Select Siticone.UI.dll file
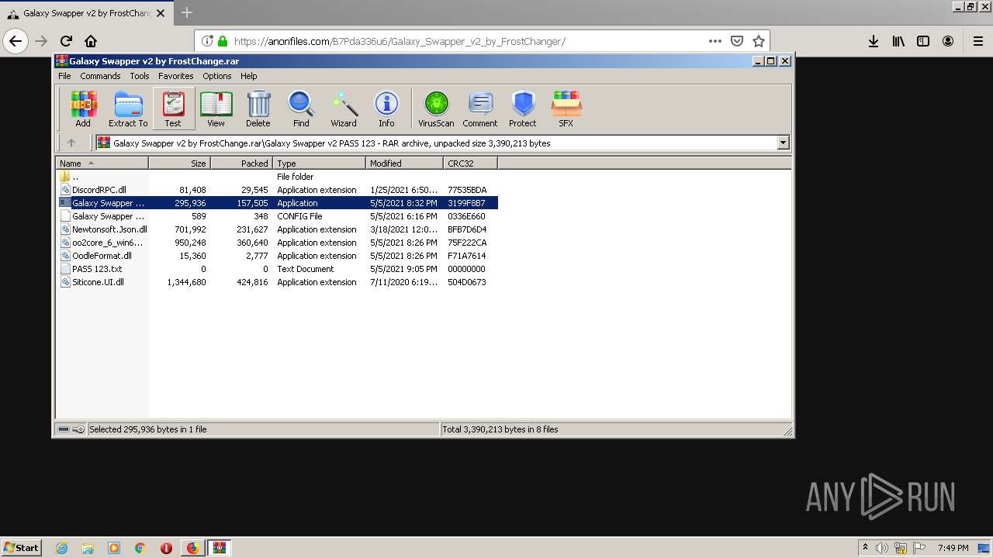 pyautogui.click(x=277, y=282)
